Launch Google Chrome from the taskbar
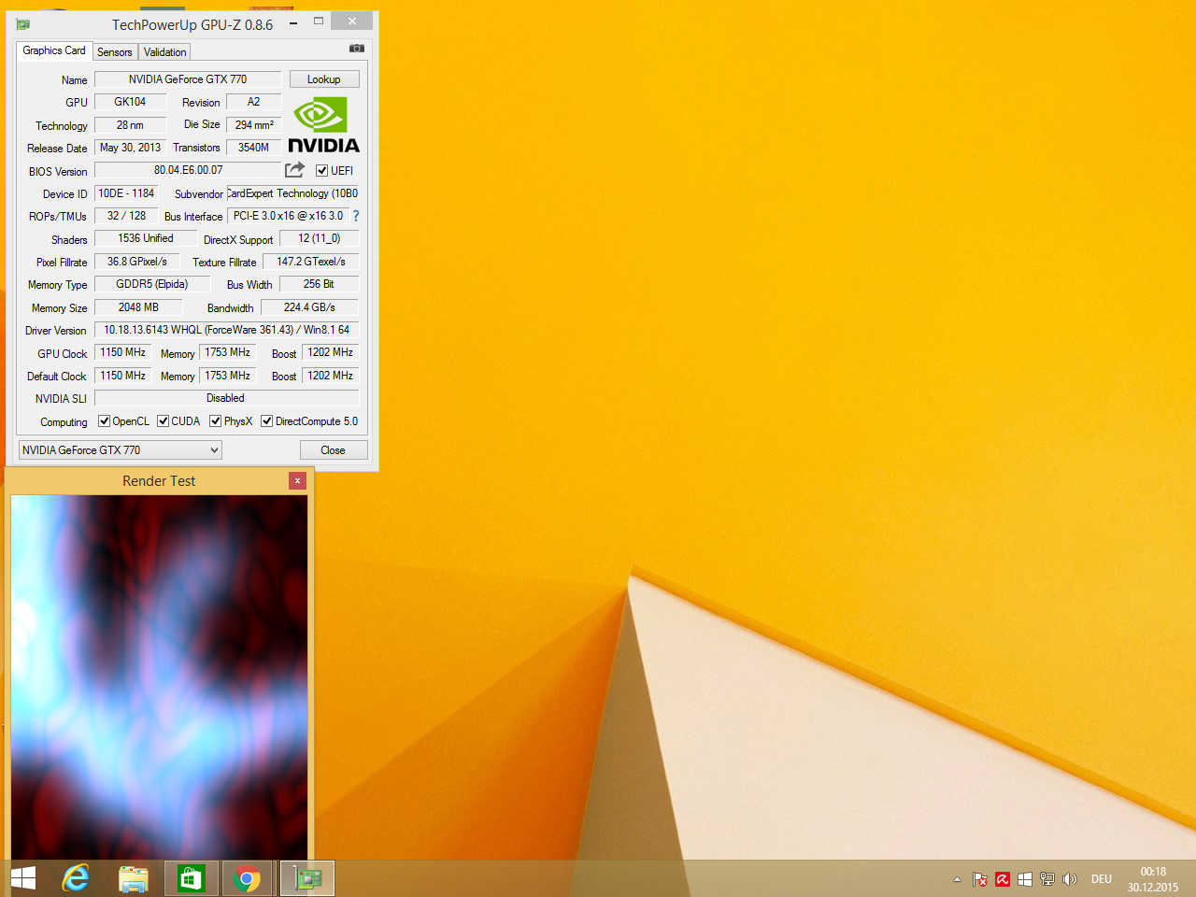 coord(248,878)
